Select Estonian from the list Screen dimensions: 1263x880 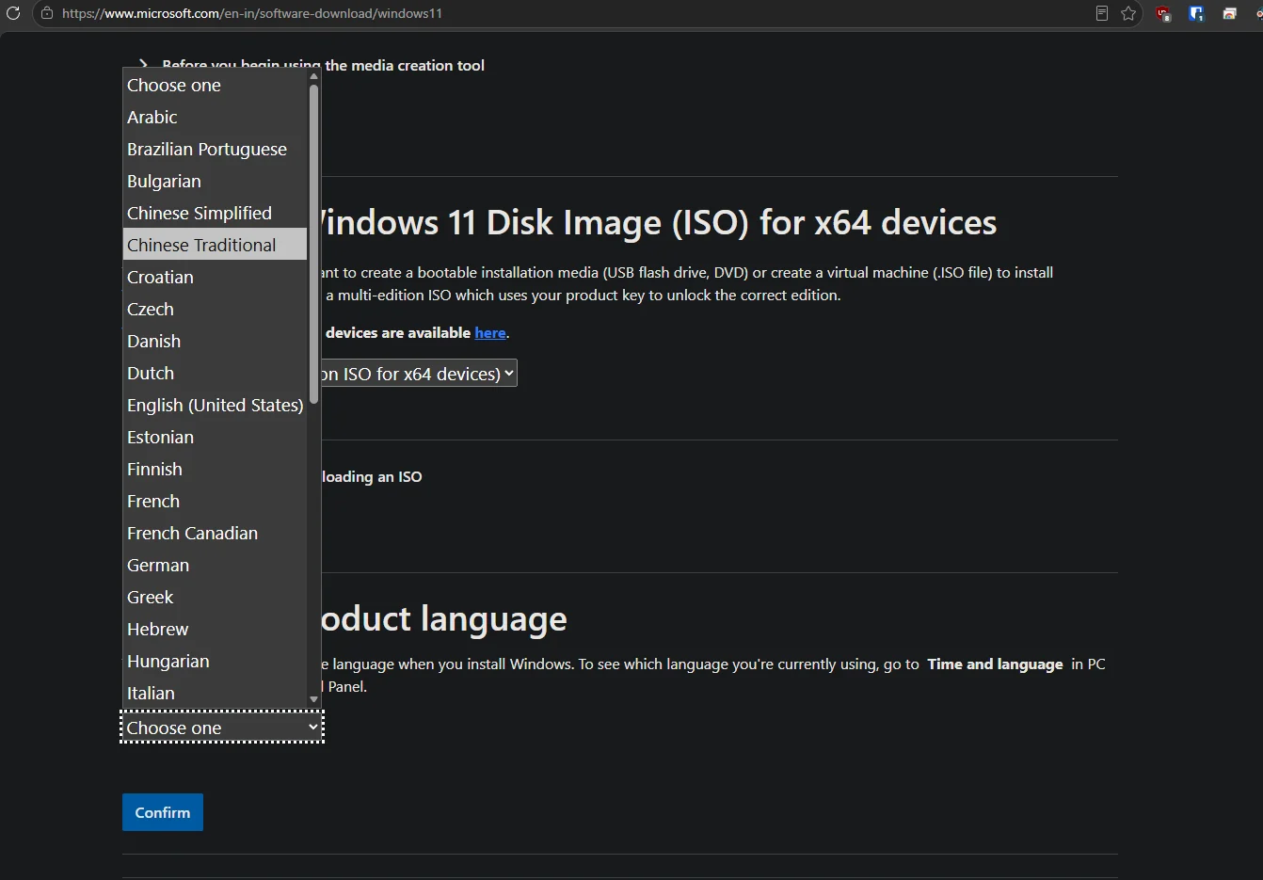pyautogui.click(x=215, y=437)
